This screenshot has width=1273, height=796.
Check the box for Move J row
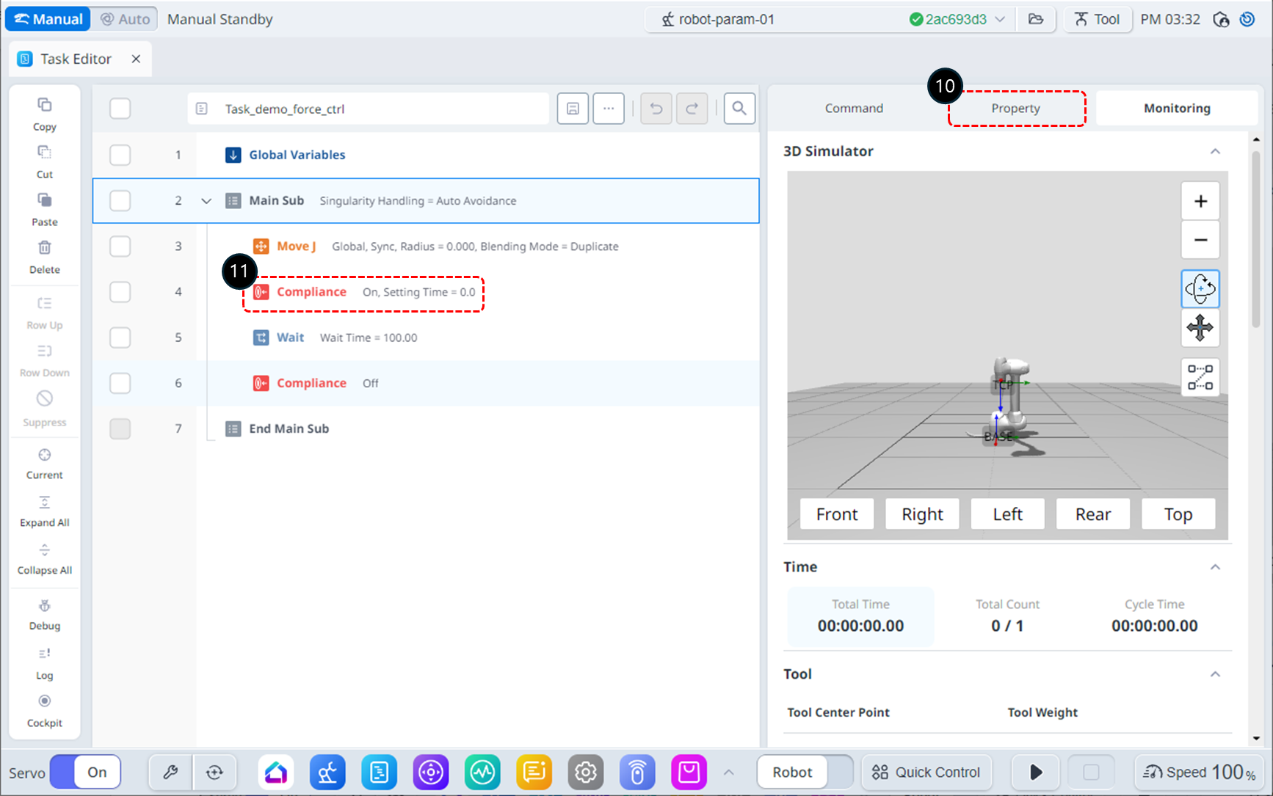tap(120, 247)
